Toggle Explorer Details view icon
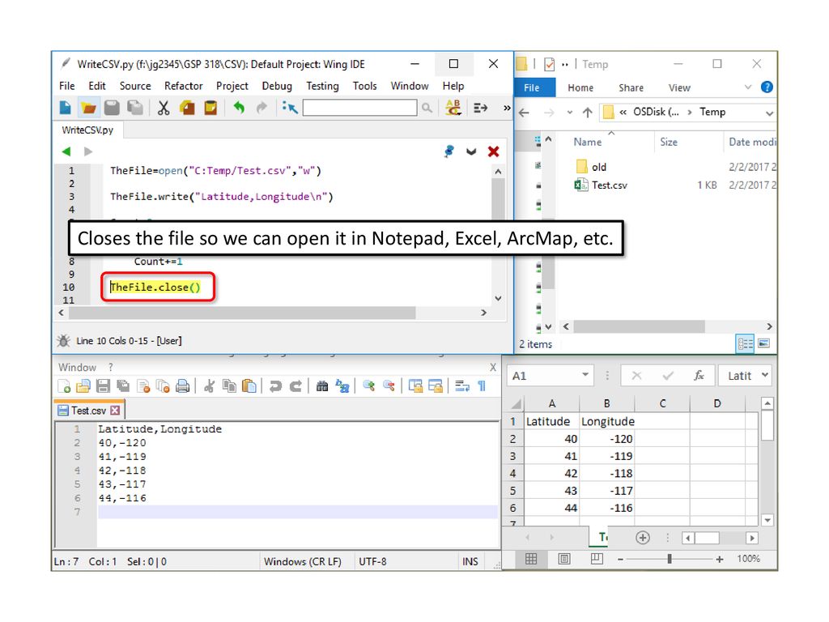 click(x=745, y=343)
